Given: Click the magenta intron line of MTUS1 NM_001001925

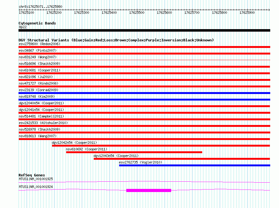Looking at the screenshot, I should pyautogui.click(x=144, y=182).
